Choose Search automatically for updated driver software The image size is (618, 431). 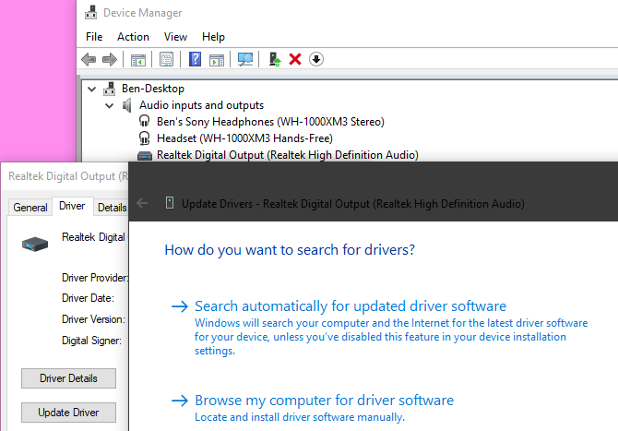click(x=351, y=306)
